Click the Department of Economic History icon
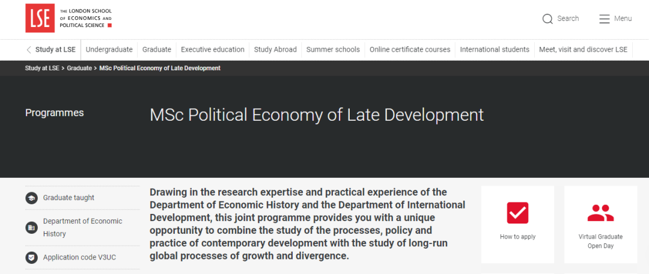The width and height of the screenshot is (649, 274). pos(31,228)
